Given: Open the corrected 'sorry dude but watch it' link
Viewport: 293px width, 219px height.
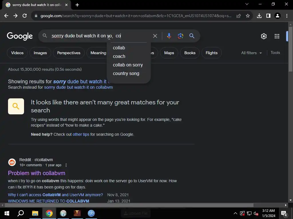Looking at the screenshot, I should click(x=80, y=82).
